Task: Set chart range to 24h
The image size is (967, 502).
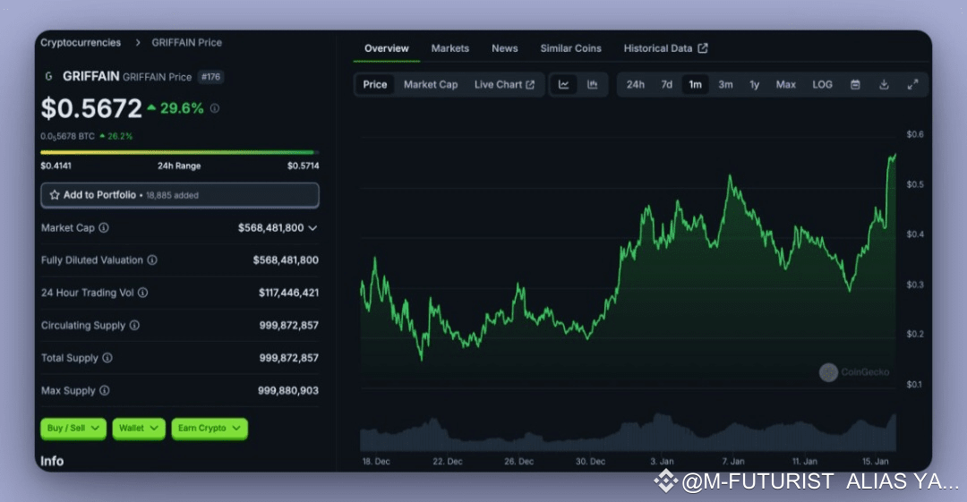Action: coord(635,84)
